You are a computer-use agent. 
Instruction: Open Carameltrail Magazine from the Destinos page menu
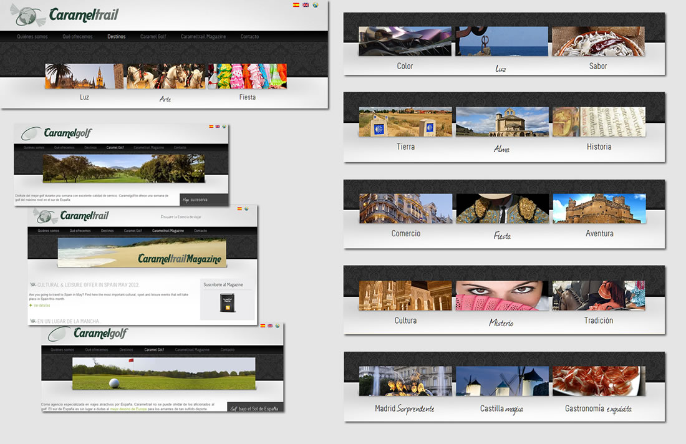coord(203,37)
